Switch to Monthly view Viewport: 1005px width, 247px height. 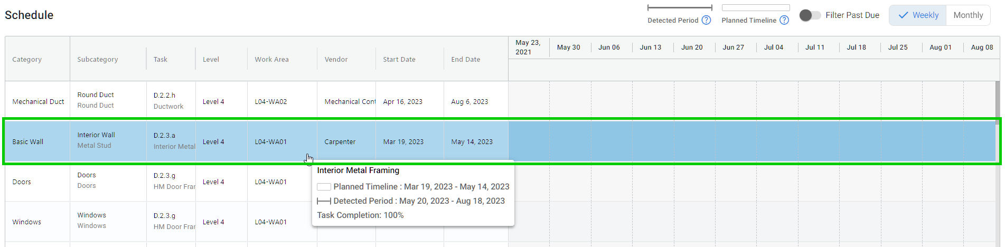point(968,15)
